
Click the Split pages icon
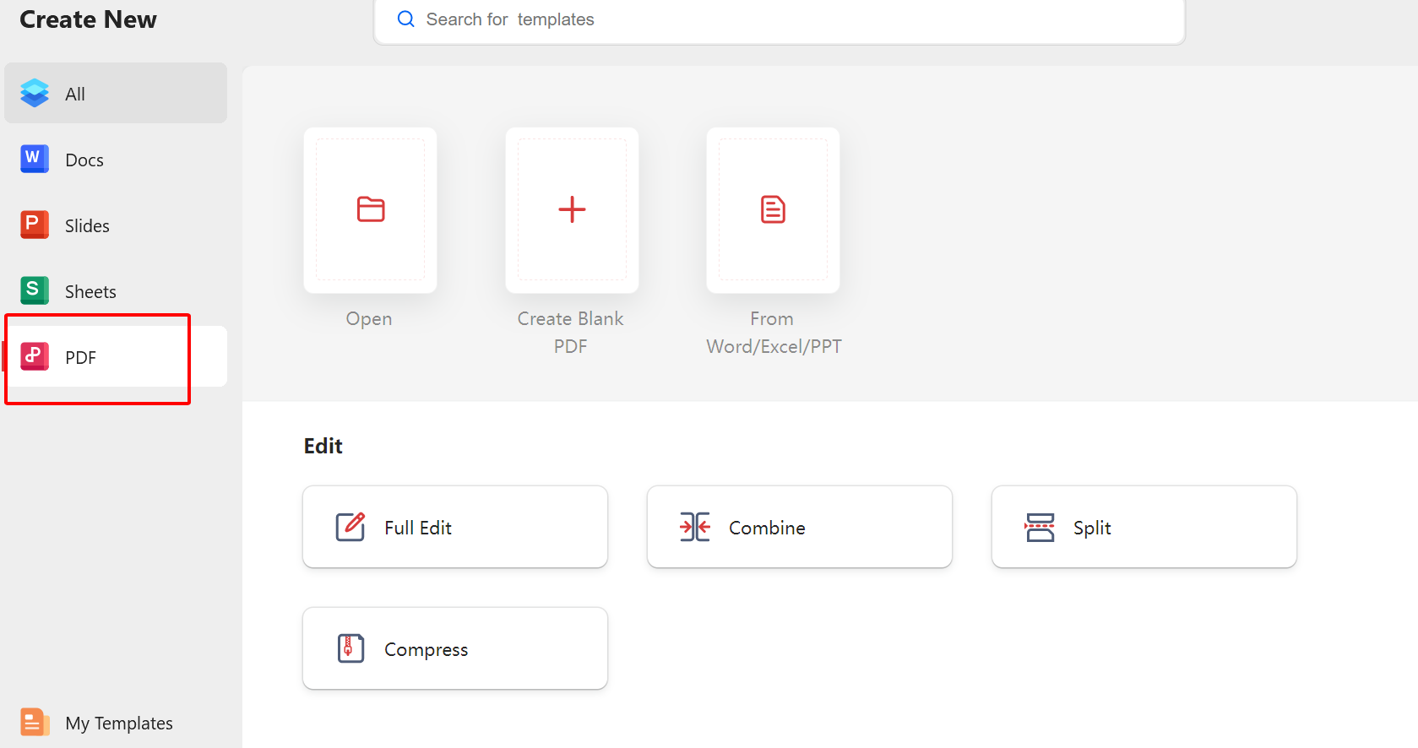[1040, 527]
